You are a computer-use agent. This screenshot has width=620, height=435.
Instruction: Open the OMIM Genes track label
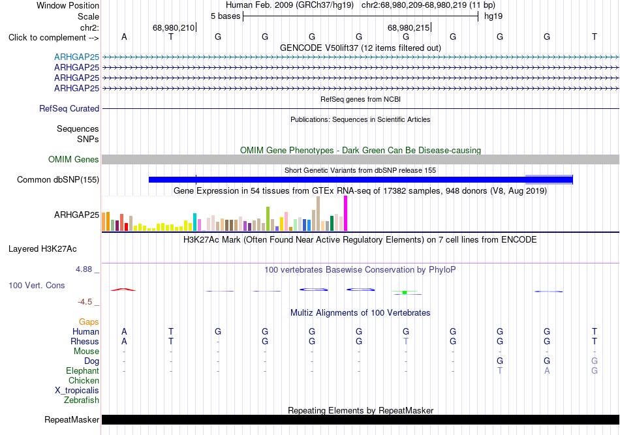pos(74,159)
